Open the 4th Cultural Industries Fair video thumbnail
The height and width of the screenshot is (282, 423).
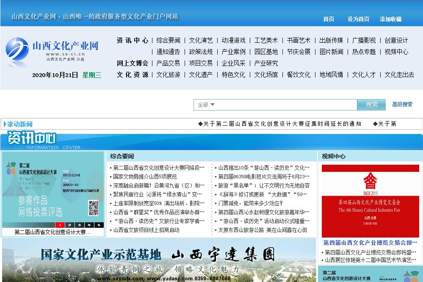pos(370,201)
